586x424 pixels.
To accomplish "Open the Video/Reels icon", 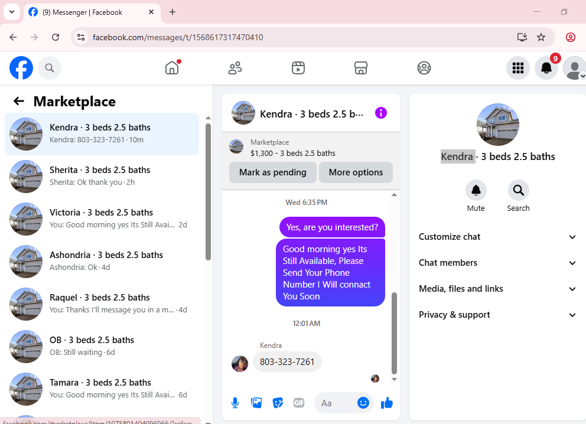I will tap(298, 68).
